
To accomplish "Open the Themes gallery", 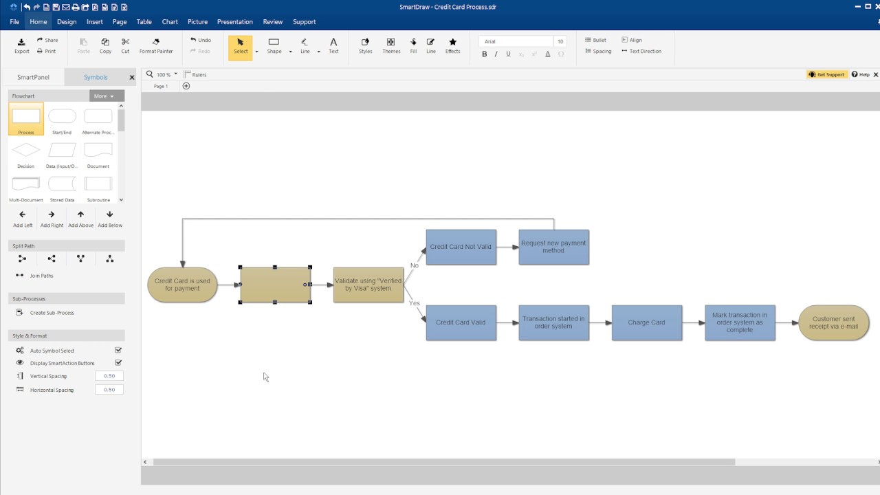I will pos(391,46).
